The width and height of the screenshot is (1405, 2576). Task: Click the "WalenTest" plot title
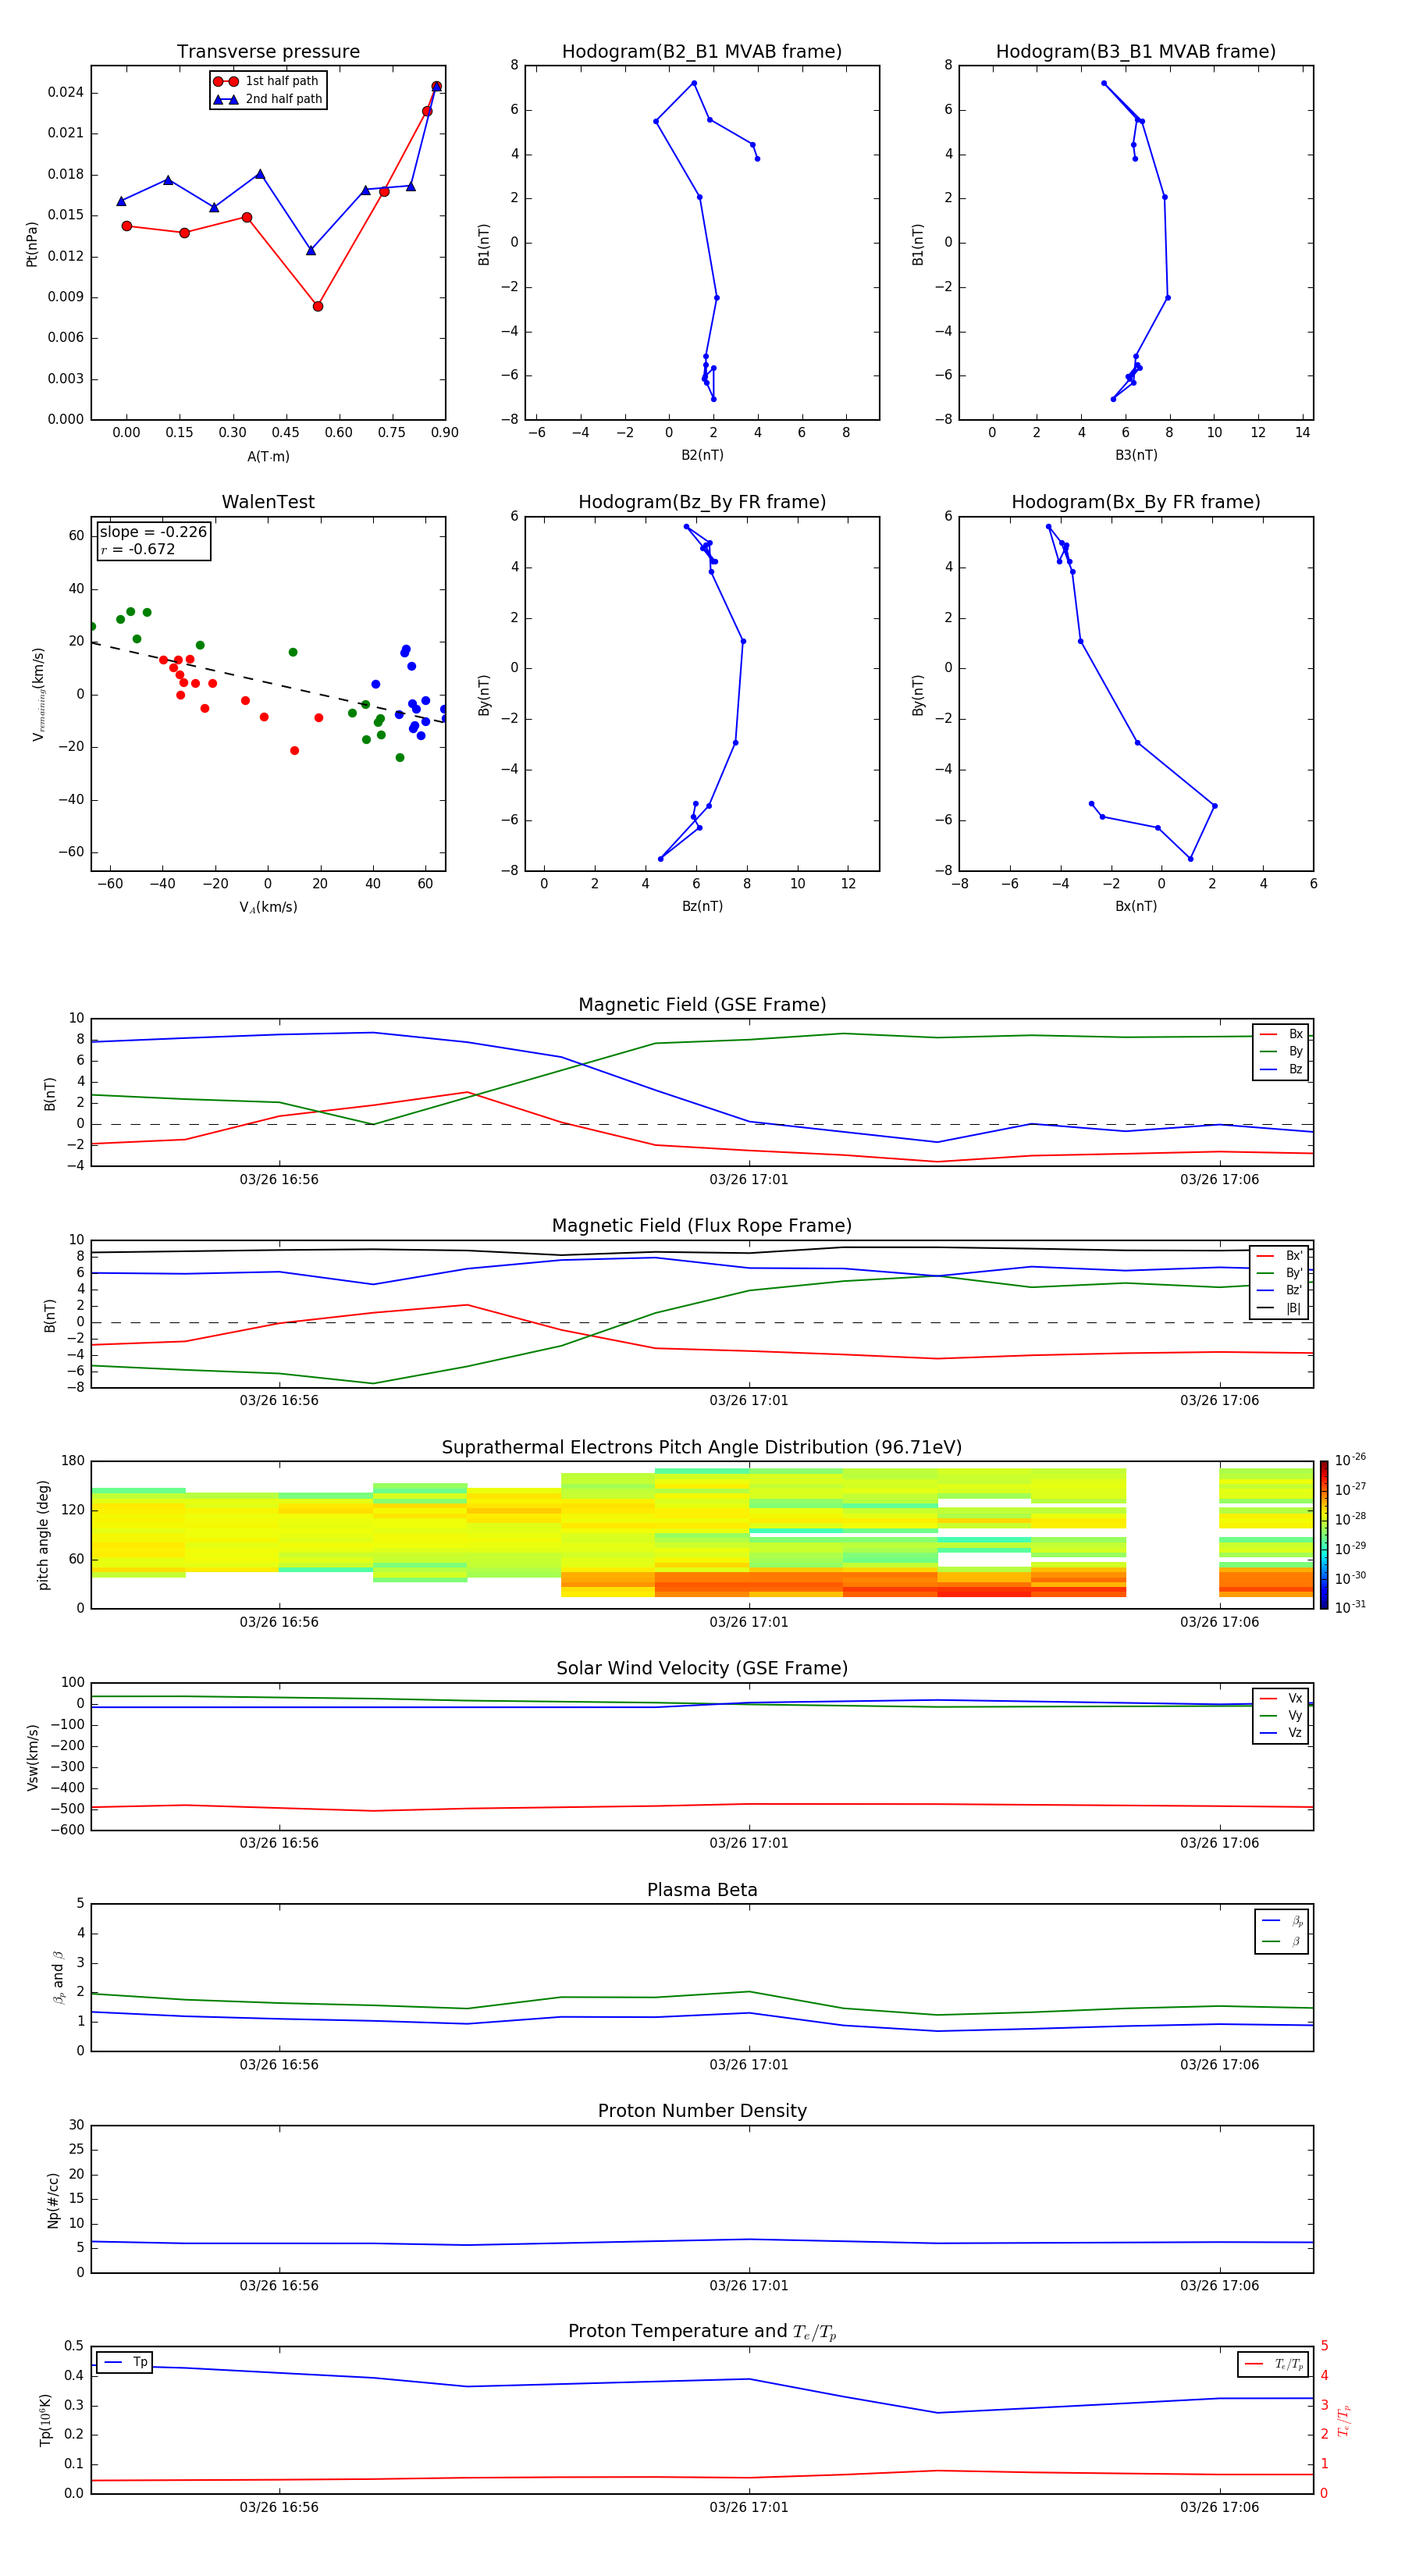coord(268,502)
